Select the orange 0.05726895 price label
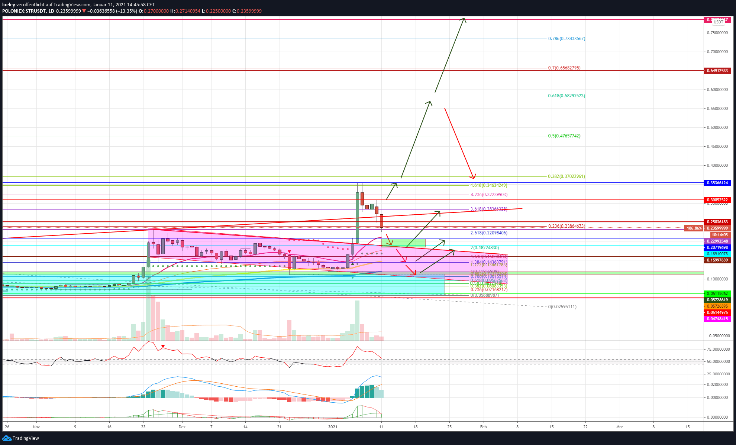Screen dimensions: 736x445 click(x=717, y=306)
